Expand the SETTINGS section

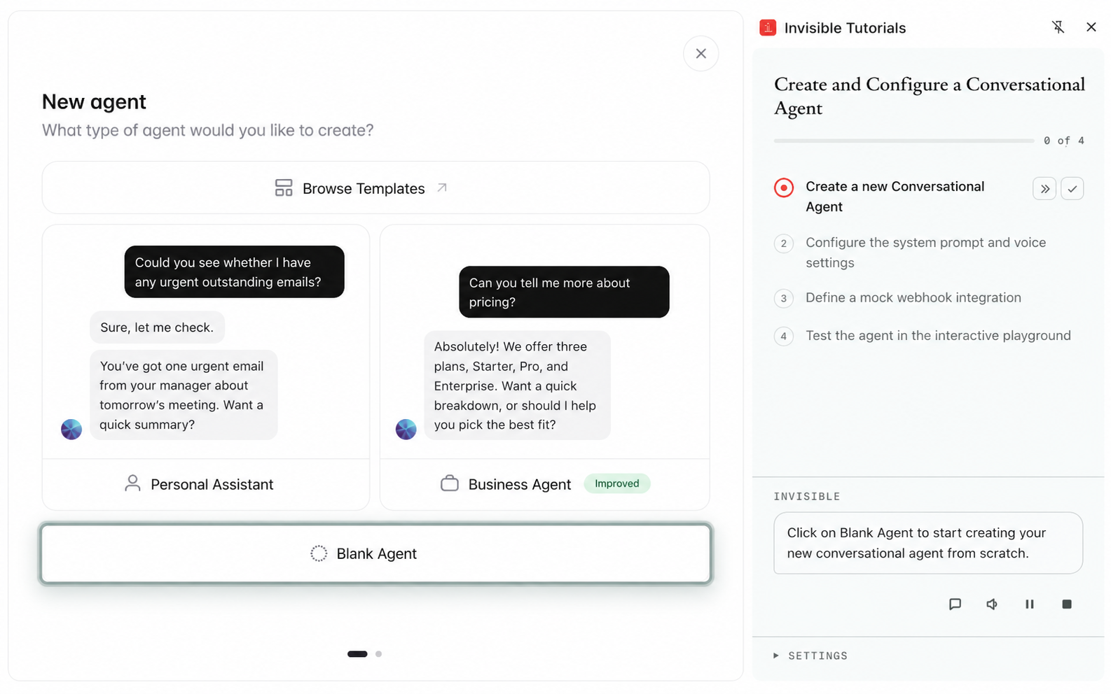[x=810, y=656]
